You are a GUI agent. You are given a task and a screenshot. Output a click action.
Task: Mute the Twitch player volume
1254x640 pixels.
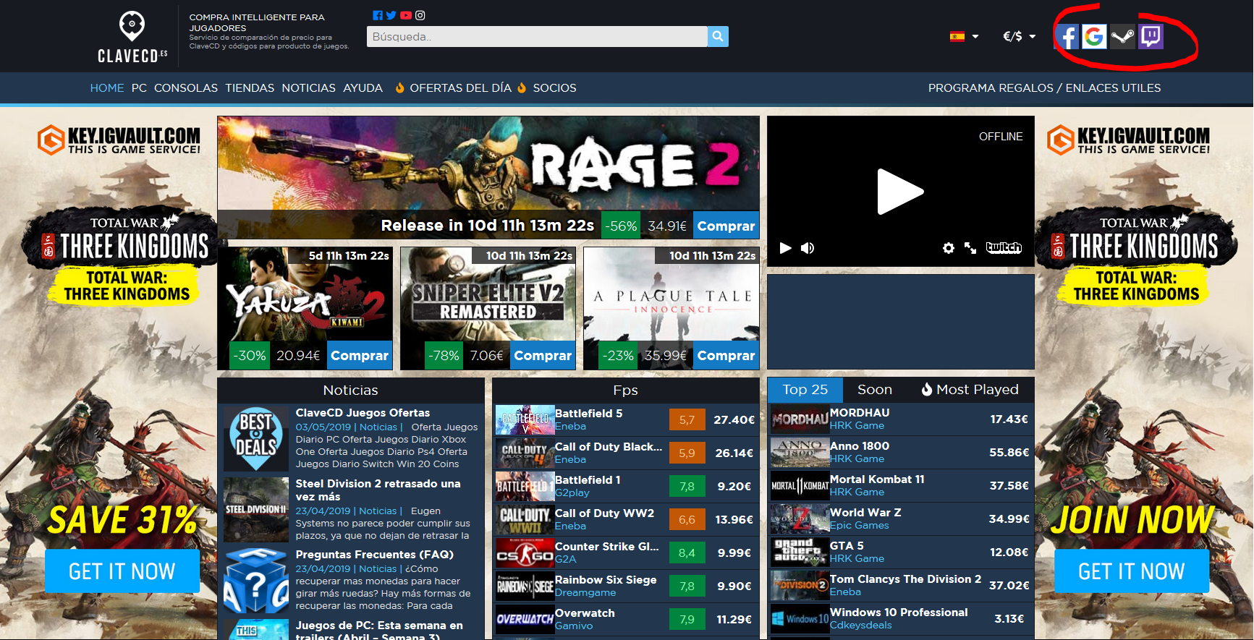click(x=808, y=248)
